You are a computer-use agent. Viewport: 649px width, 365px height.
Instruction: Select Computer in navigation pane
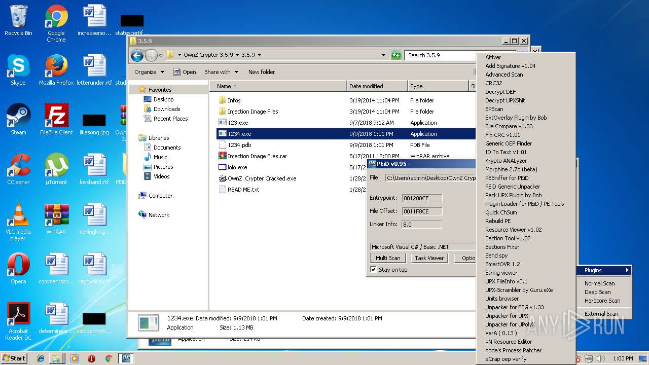(160, 196)
